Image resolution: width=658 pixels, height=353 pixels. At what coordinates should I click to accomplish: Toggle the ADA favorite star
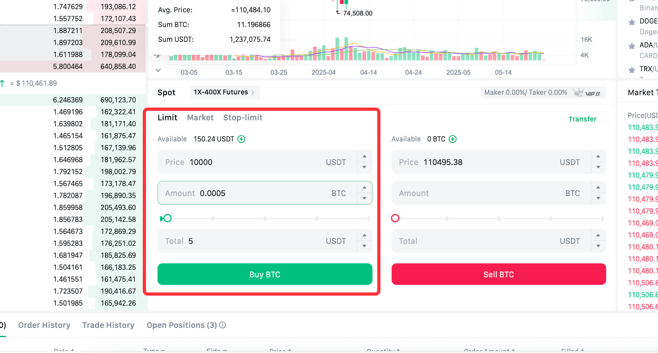tap(632, 46)
